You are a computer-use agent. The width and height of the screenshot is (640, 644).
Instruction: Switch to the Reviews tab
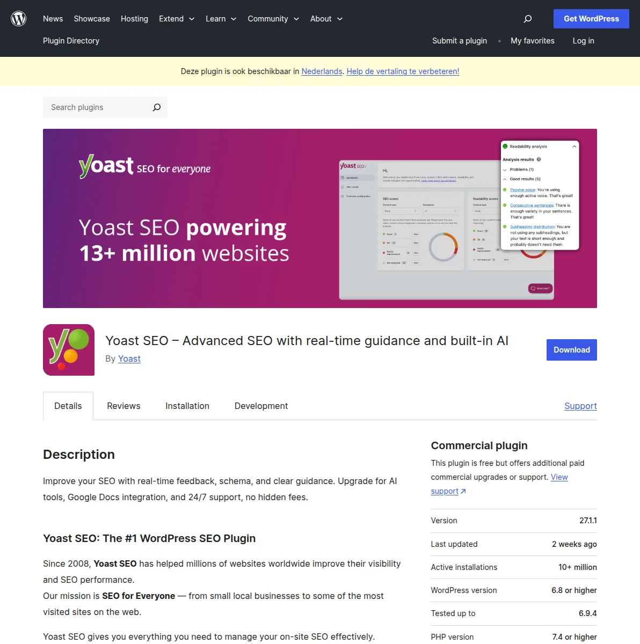[x=123, y=406]
